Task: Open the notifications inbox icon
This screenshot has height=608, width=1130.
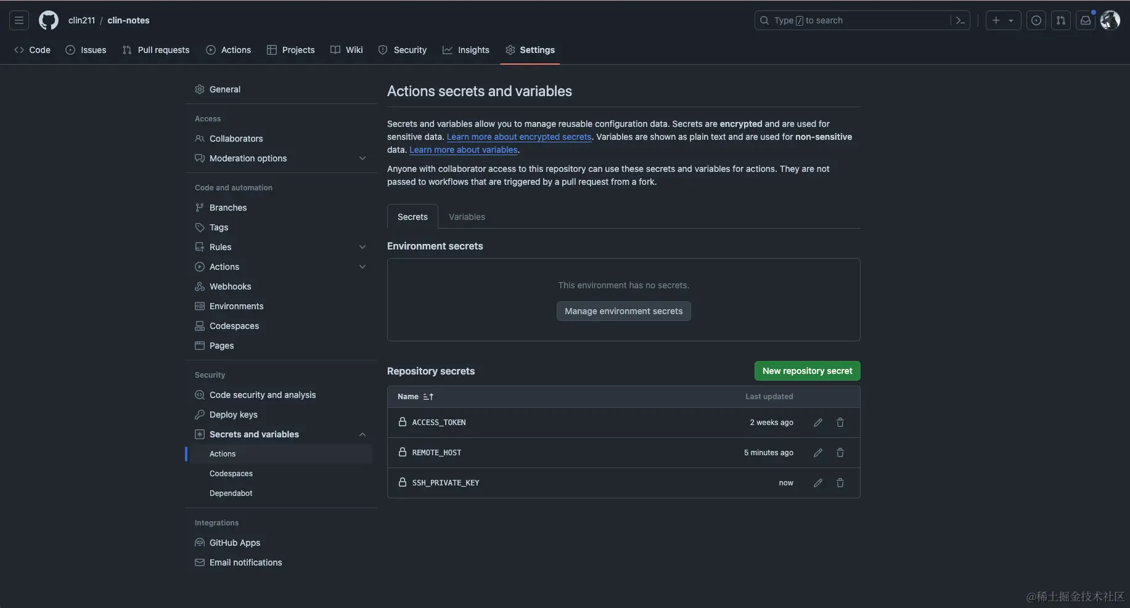Action: pyautogui.click(x=1086, y=20)
